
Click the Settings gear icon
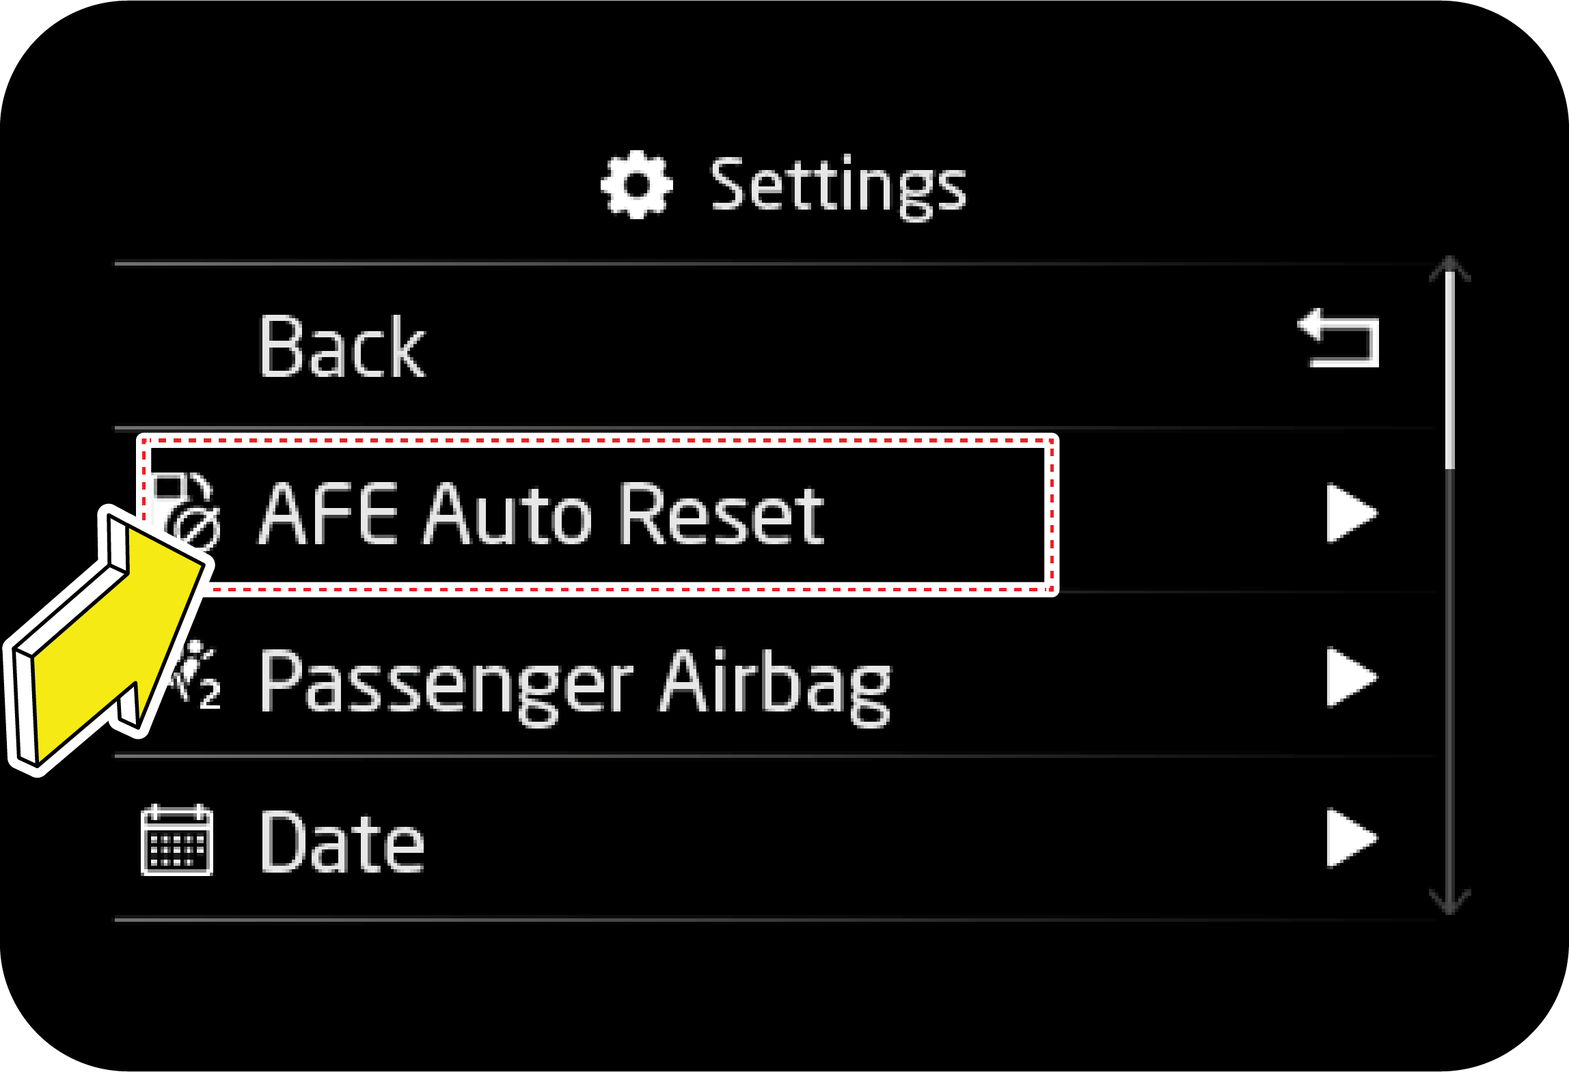[x=636, y=184]
